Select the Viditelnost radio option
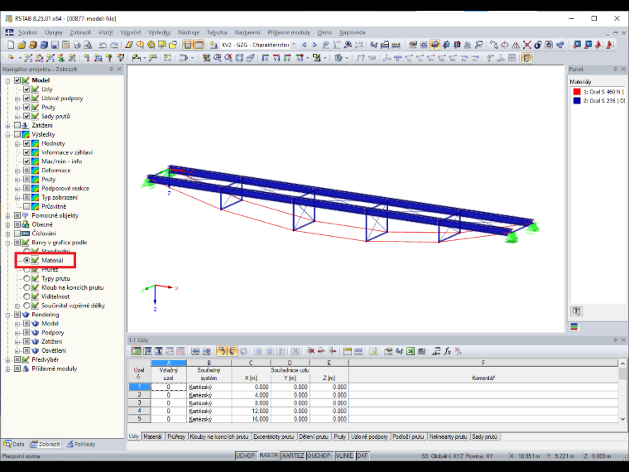This screenshot has height=472, width=629. pos(26,296)
